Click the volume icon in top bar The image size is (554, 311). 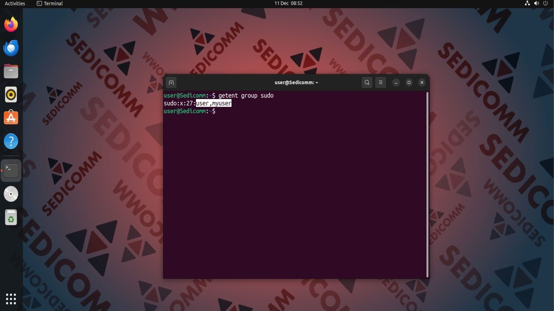(536, 3)
